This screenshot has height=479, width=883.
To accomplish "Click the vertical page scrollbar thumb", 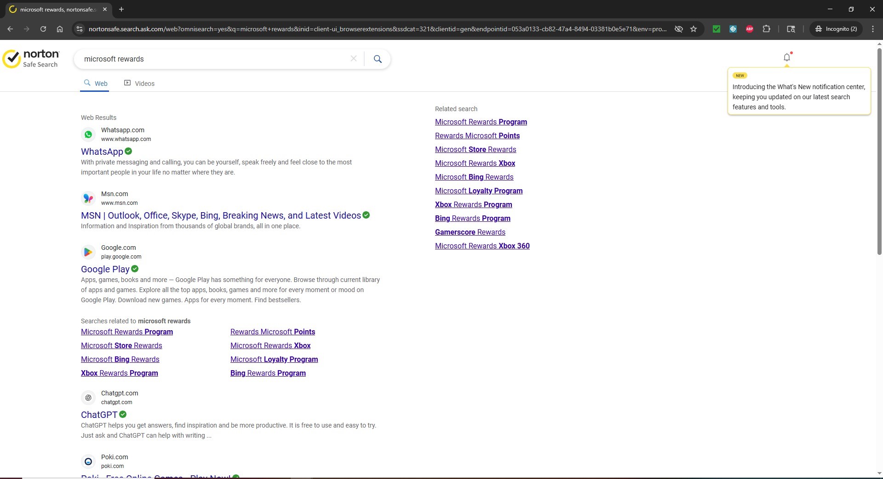I will click(879, 152).
